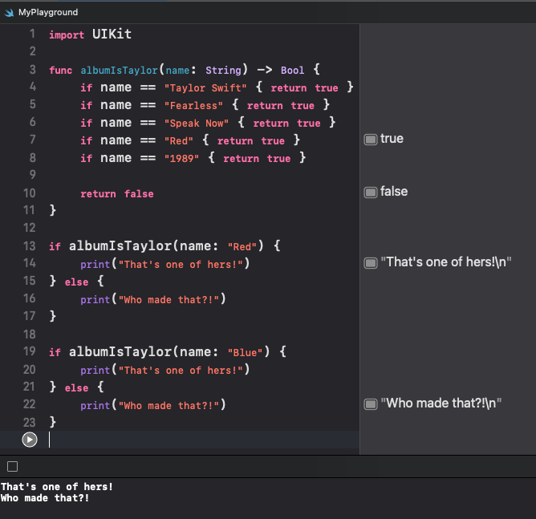The height and width of the screenshot is (519, 536).
Task: Click the "Taylor Swift" string literal
Action: 205,88
